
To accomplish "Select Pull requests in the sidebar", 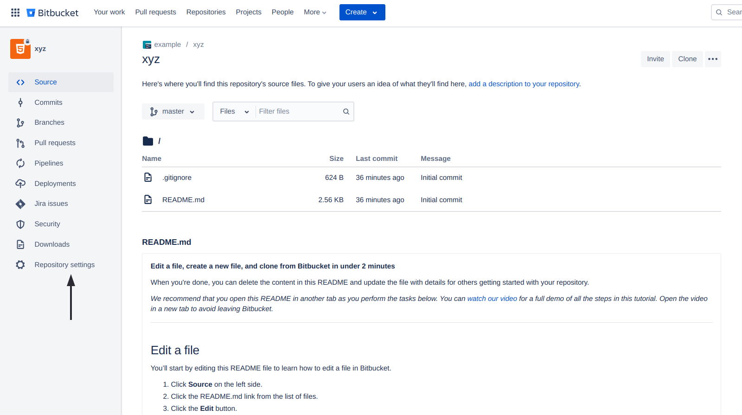I will [x=61, y=143].
